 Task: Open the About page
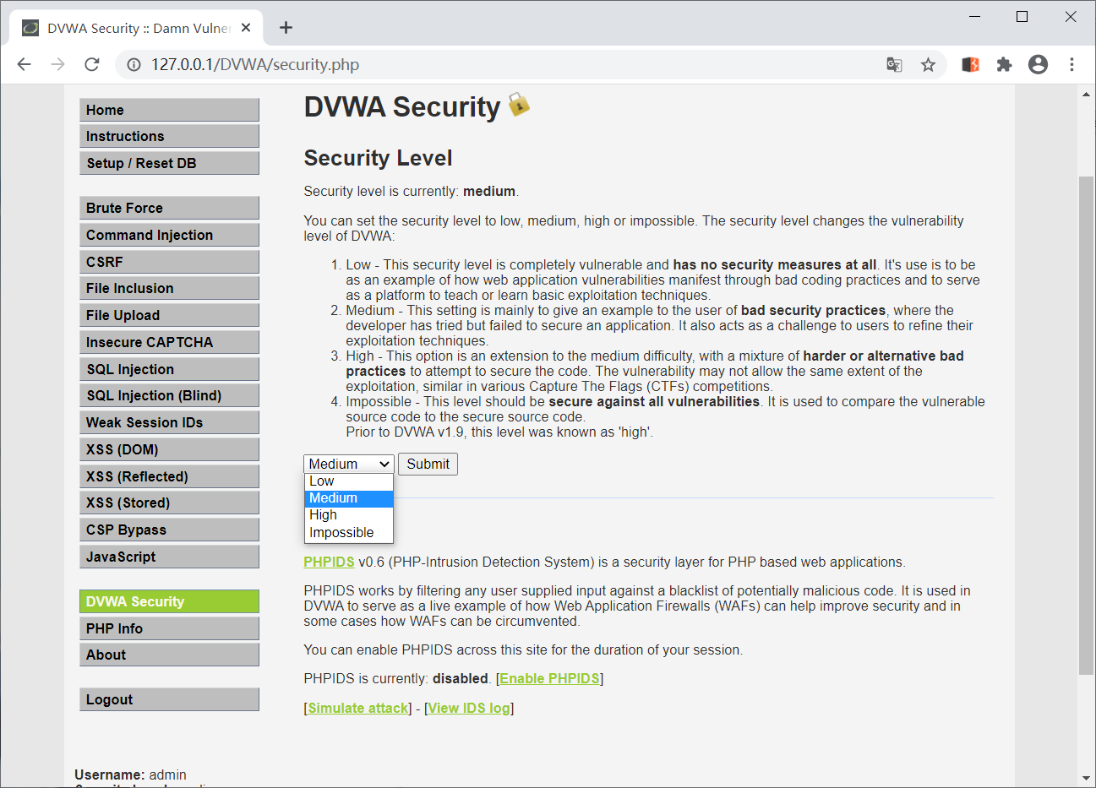tap(169, 655)
